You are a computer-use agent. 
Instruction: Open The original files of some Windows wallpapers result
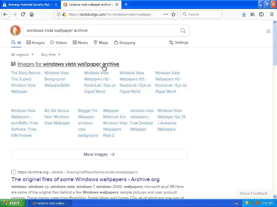[x=85, y=179]
